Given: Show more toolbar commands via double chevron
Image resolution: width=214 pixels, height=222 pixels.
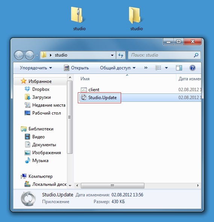Looking at the screenshot, I should point(146,68).
